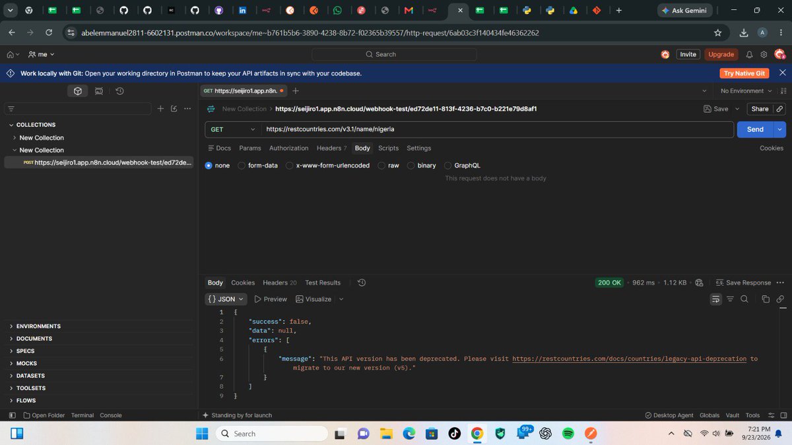792x445 pixels.
Task: Open the user avatar in header
Action: coord(779,55)
